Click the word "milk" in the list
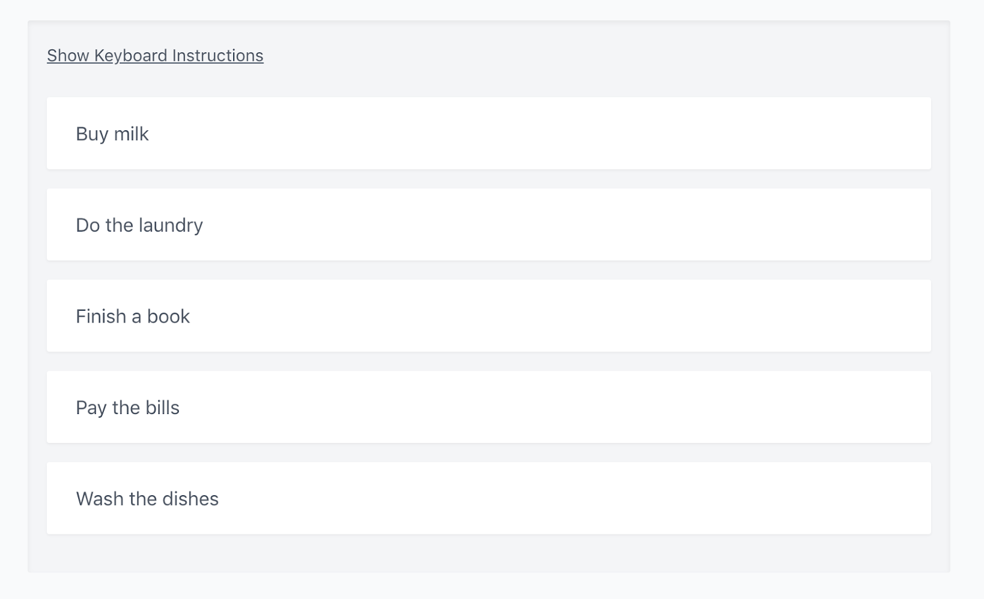Screen dimensions: 984x599 pos(132,134)
